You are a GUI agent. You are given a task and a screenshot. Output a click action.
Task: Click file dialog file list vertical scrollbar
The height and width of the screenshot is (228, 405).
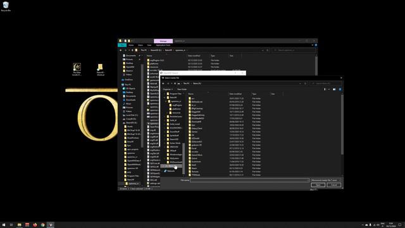coord(342,124)
